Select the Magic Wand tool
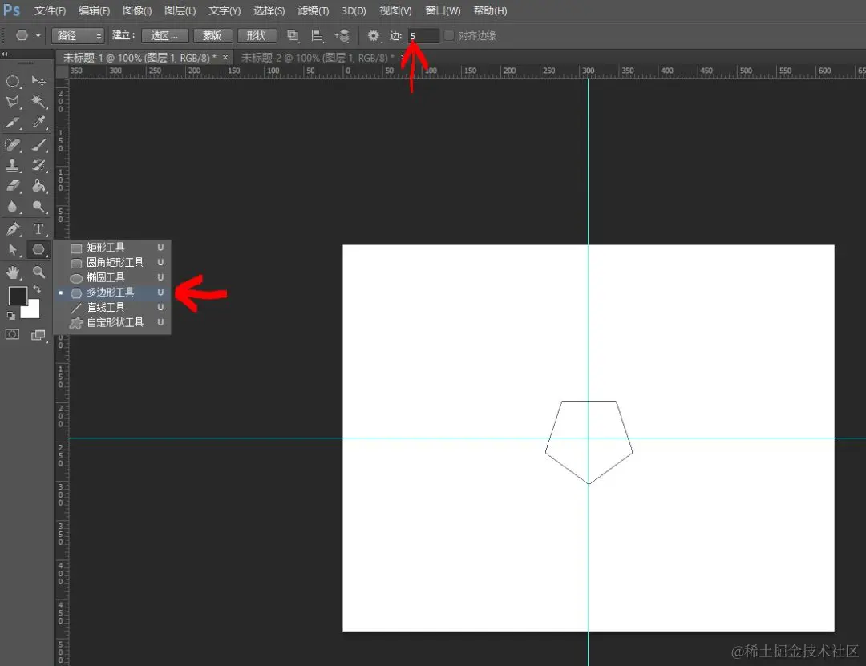866x666 pixels. (x=38, y=102)
